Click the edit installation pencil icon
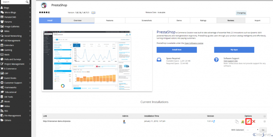 point(248,121)
